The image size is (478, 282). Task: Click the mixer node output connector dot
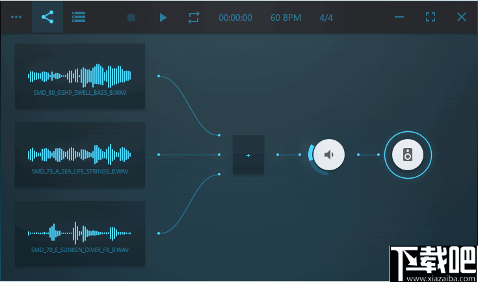pyautogui.click(x=278, y=155)
